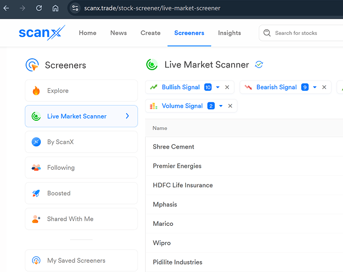Screen dimensions: 343x272
Task: Click the search magnifier icon
Action: (267, 33)
